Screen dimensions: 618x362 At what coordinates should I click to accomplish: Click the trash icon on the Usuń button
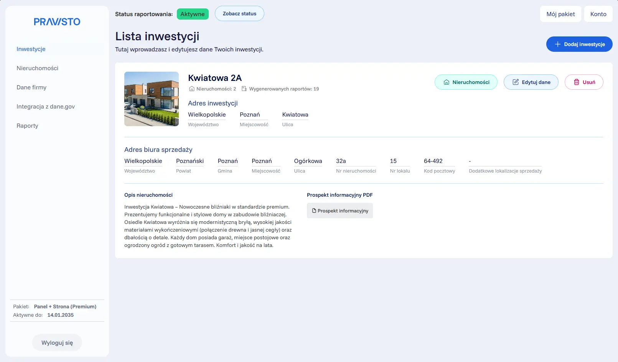click(576, 82)
